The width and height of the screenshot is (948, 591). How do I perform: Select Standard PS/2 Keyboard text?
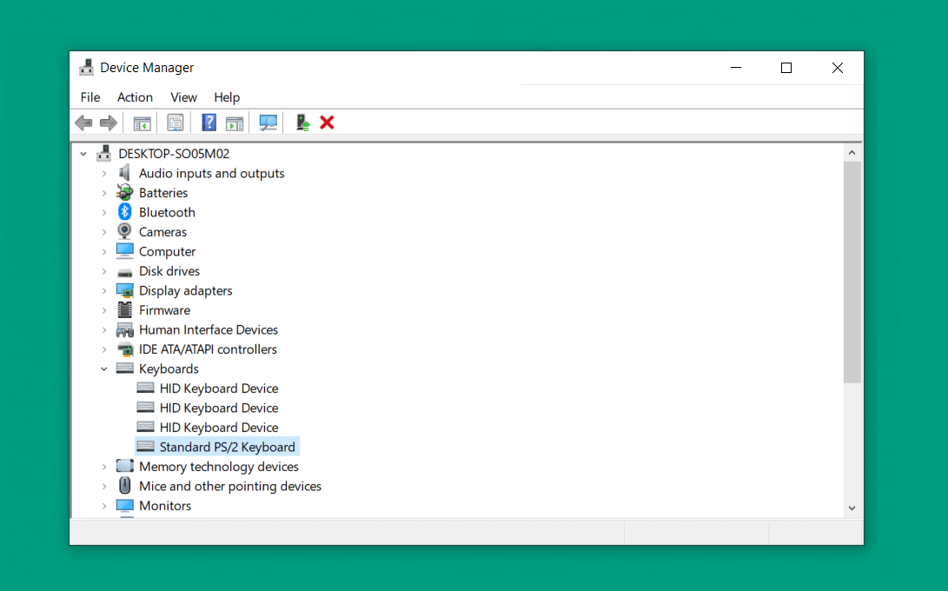[228, 447]
